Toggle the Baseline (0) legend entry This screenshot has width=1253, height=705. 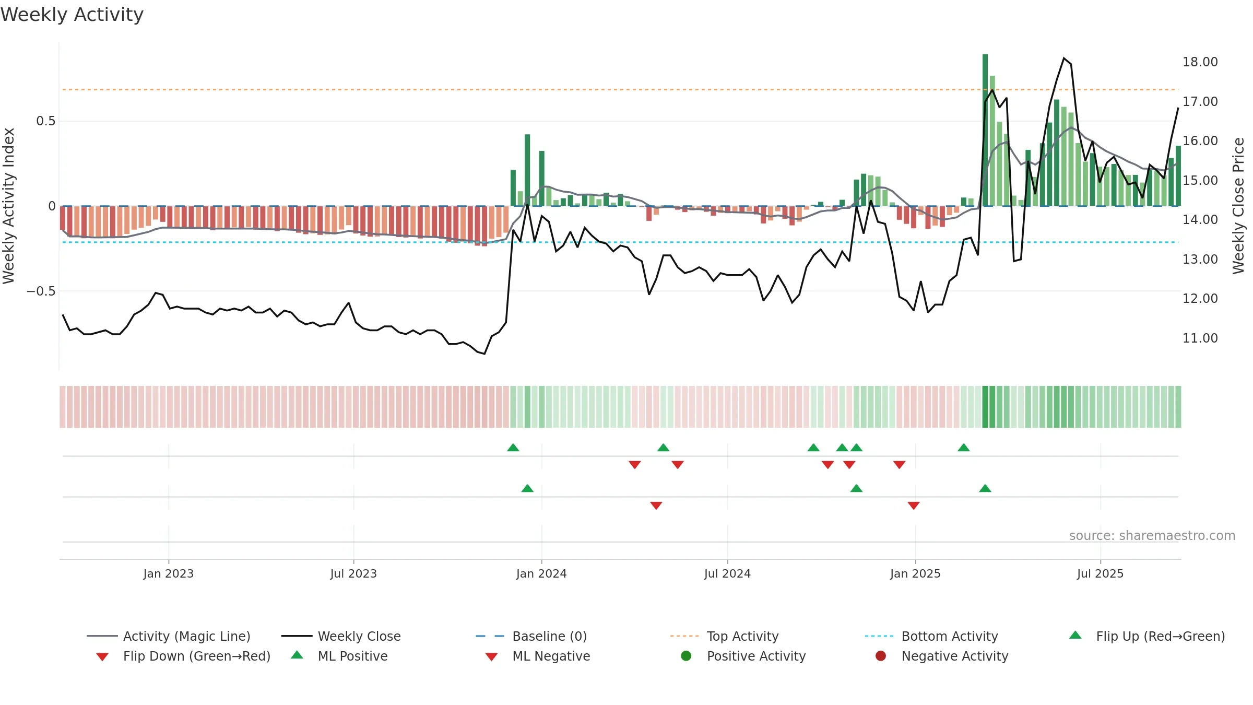click(x=531, y=636)
